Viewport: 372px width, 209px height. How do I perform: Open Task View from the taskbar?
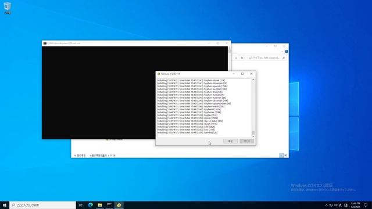point(81,205)
